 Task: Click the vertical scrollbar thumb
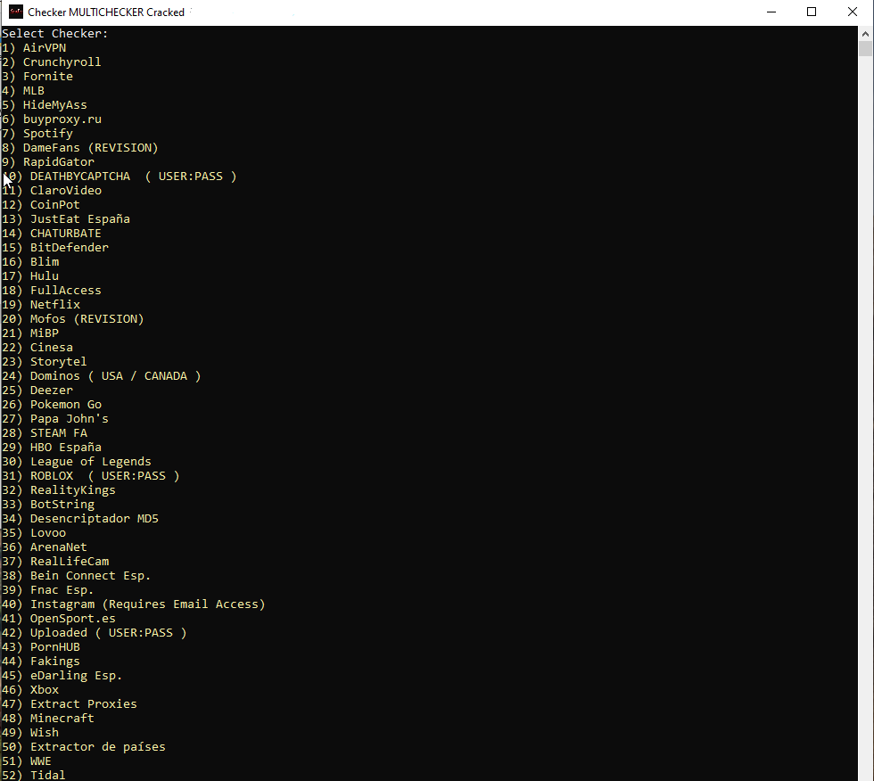tap(865, 48)
